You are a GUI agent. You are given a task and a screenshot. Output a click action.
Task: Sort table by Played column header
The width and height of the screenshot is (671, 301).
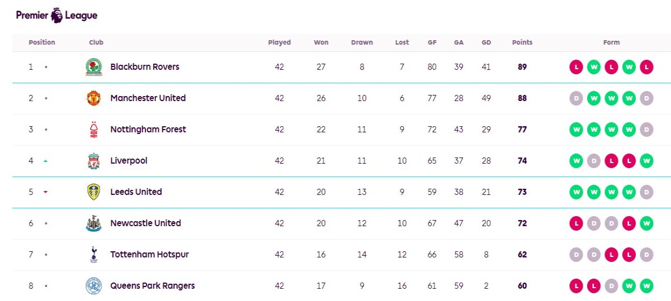tap(280, 42)
